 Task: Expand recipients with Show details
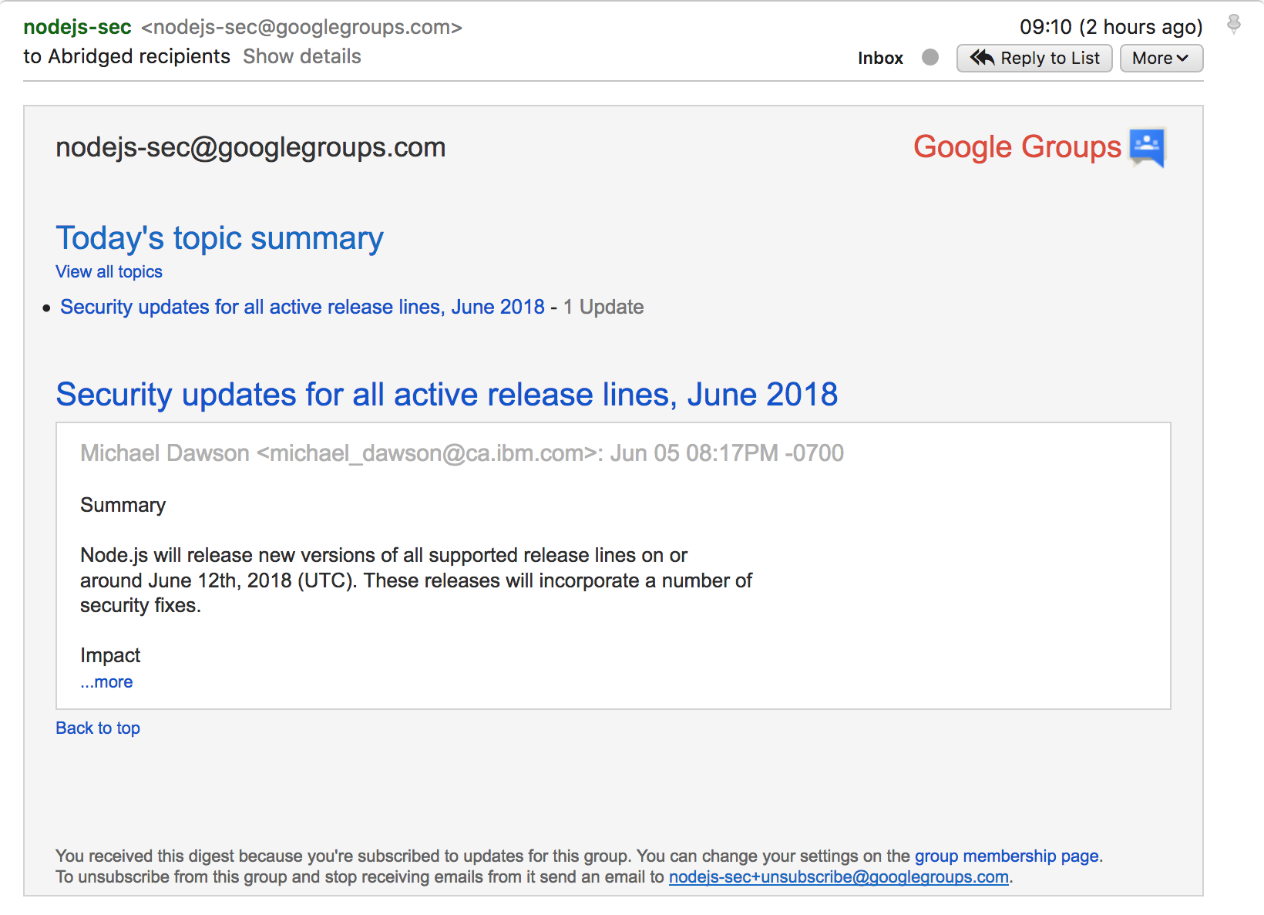coord(301,56)
